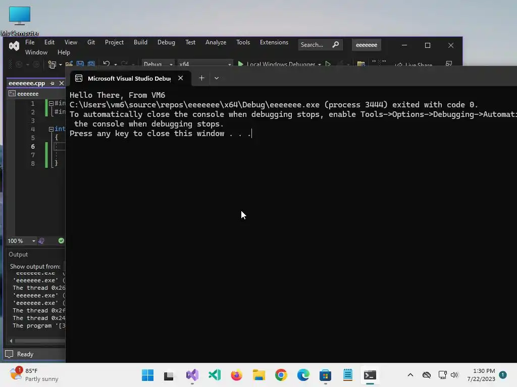This screenshot has height=387, width=517.
Task: Open the weather widget showing 85°F
Action: coord(34,374)
